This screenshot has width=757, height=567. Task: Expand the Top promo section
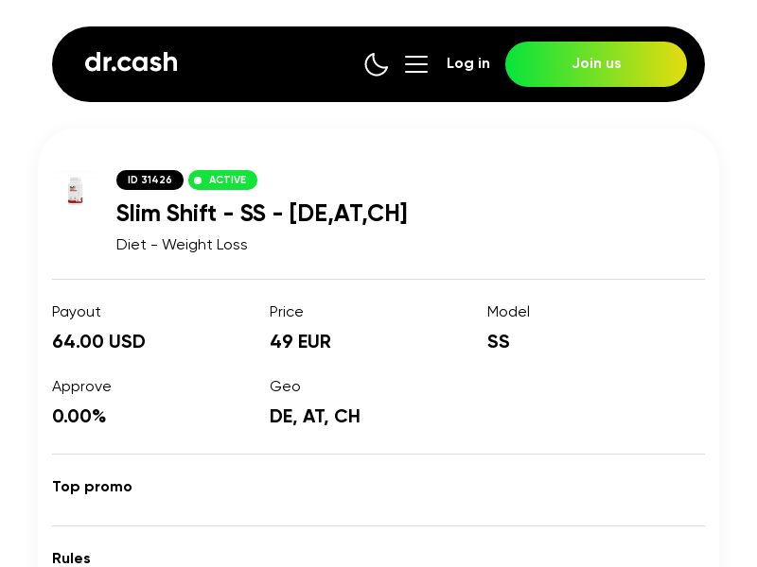[92, 487]
